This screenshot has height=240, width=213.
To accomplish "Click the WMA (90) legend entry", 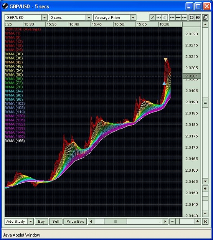I will coord(14,95).
